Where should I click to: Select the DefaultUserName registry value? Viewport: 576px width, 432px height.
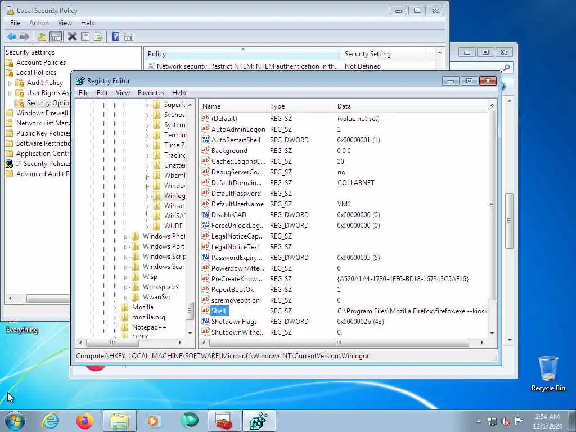click(237, 204)
